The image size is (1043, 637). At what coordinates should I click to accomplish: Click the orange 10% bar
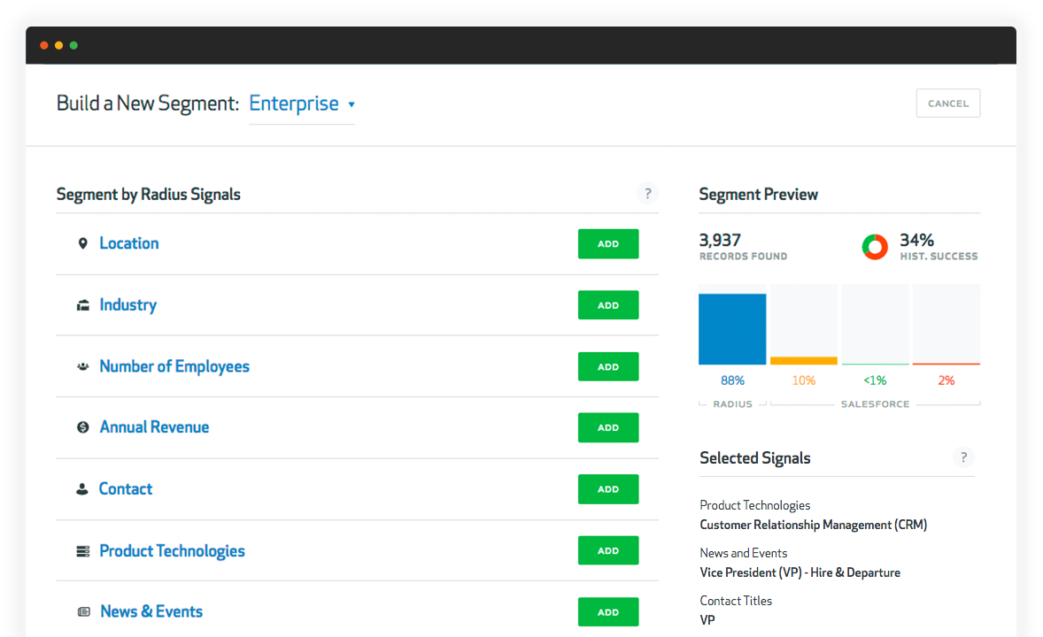point(804,361)
